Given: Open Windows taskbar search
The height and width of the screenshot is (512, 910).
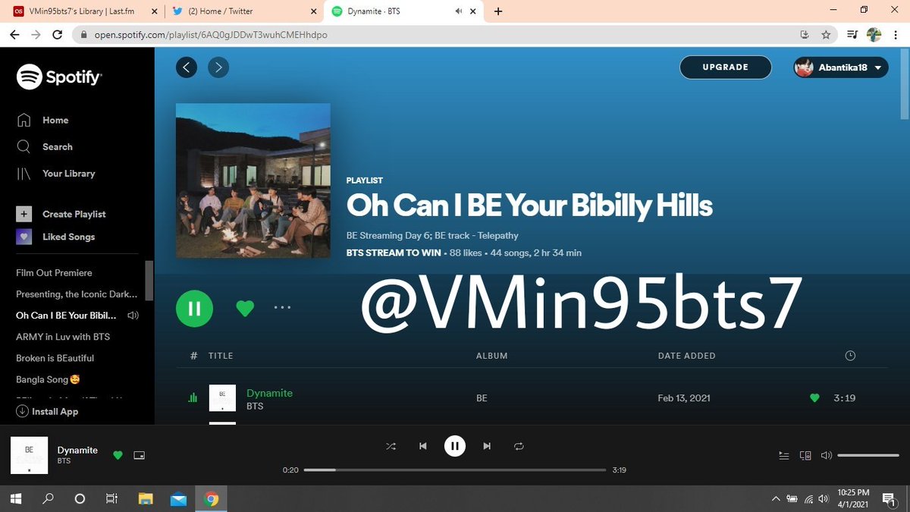Looking at the screenshot, I should coord(48,498).
